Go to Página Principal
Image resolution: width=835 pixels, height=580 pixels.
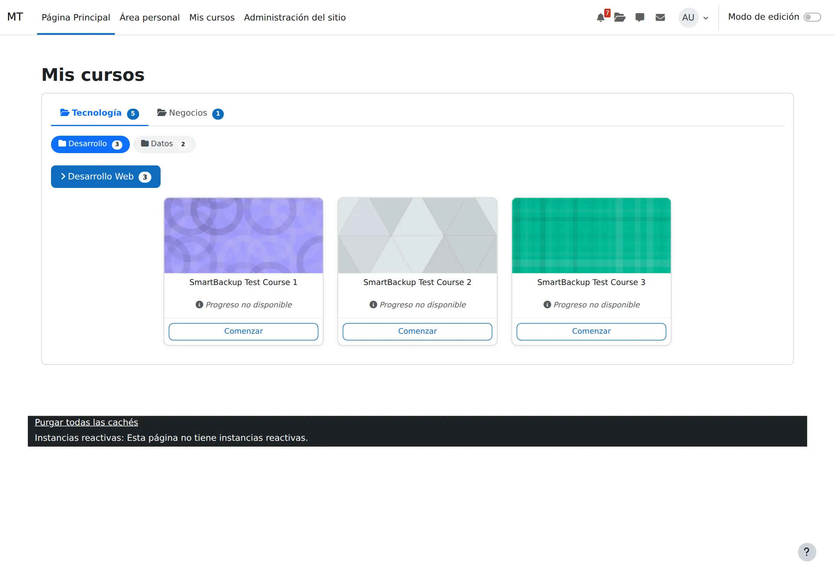(76, 17)
